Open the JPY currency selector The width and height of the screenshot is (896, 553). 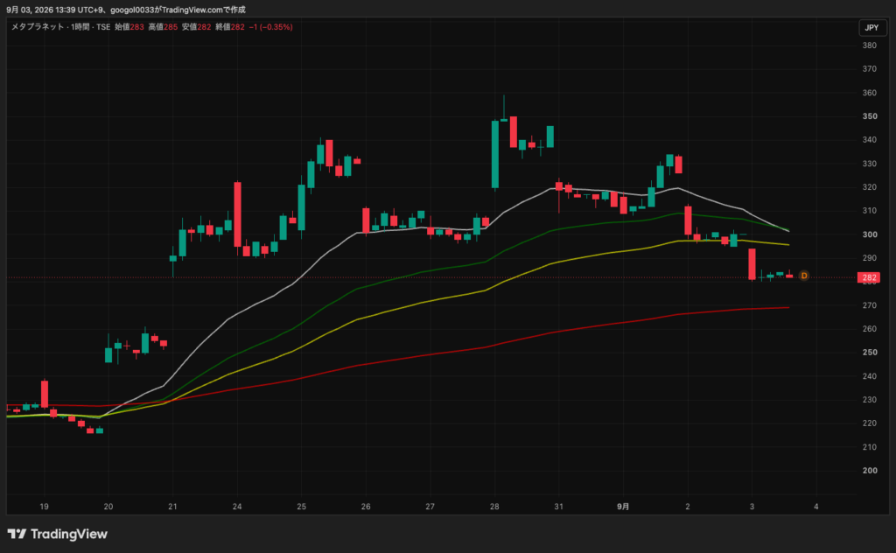pos(872,27)
